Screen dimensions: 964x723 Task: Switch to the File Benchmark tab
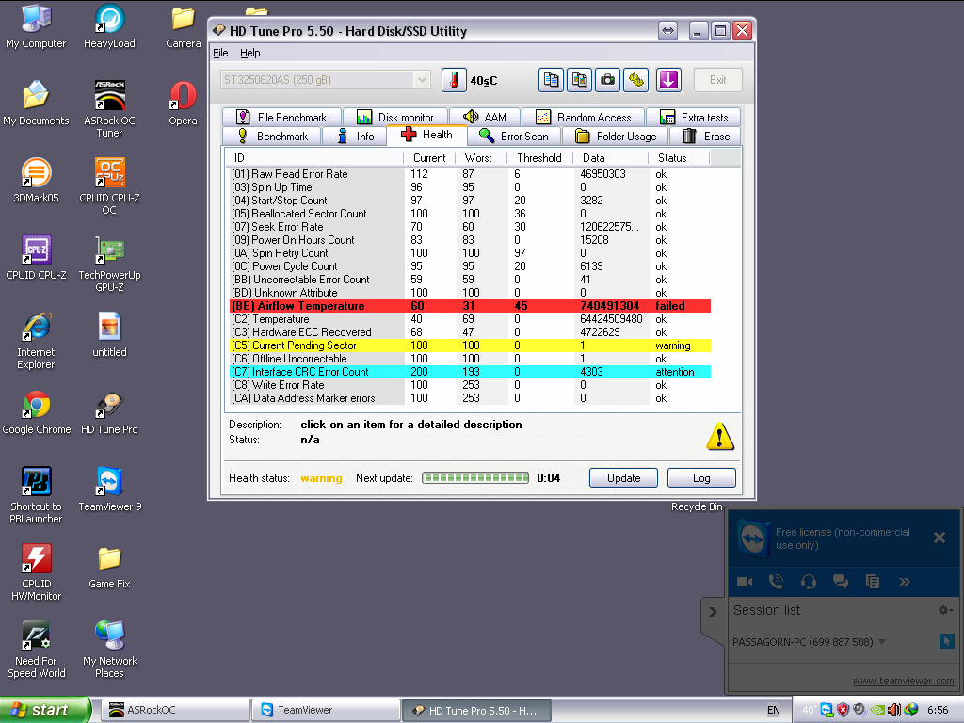point(281,118)
